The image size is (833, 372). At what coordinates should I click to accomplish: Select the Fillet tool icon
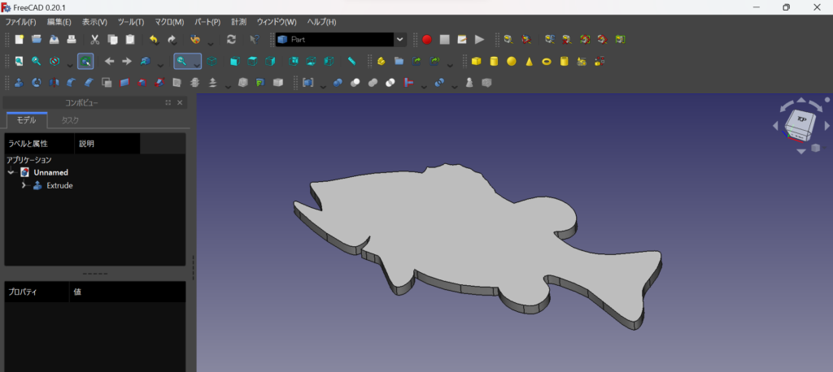pyautogui.click(x=72, y=83)
